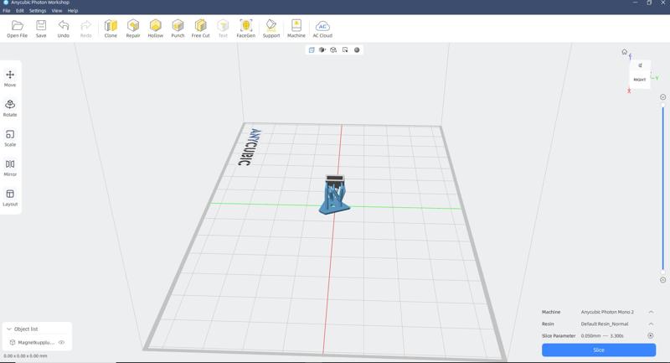
Task: Select the Rotate tool in sidebar
Action: coord(10,108)
